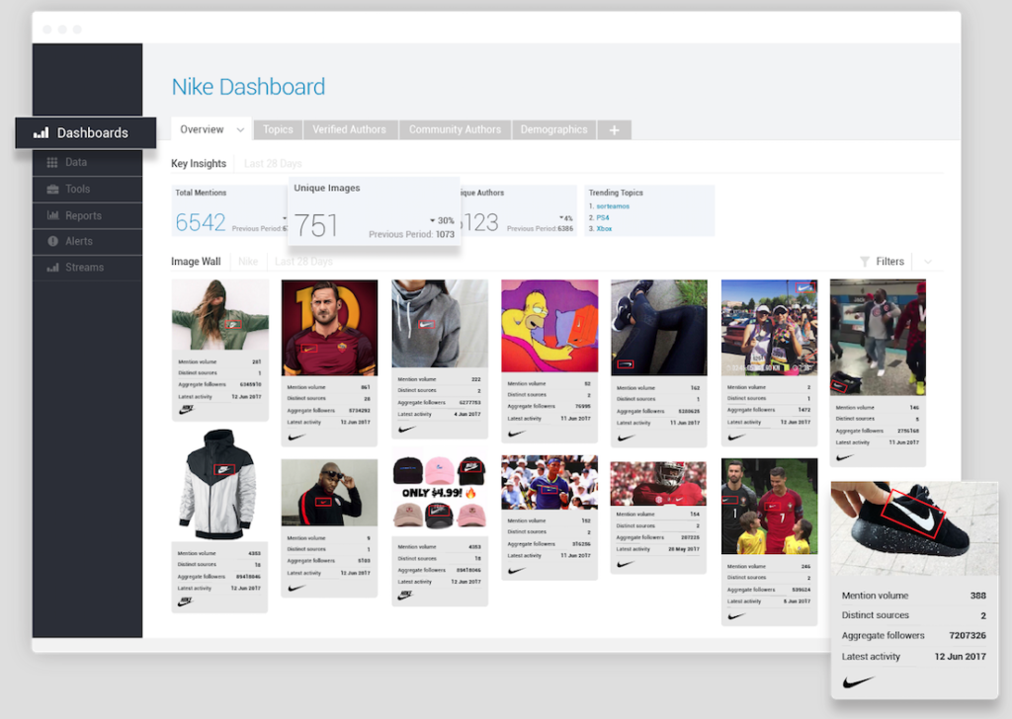Click the Unique Images value 751
The width and height of the screenshot is (1012, 719).
click(316, 226)
